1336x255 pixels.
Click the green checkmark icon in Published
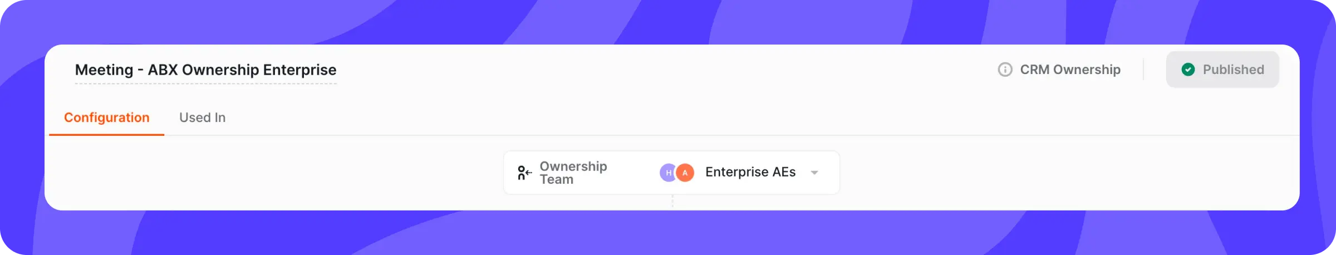click(1188, 70)
